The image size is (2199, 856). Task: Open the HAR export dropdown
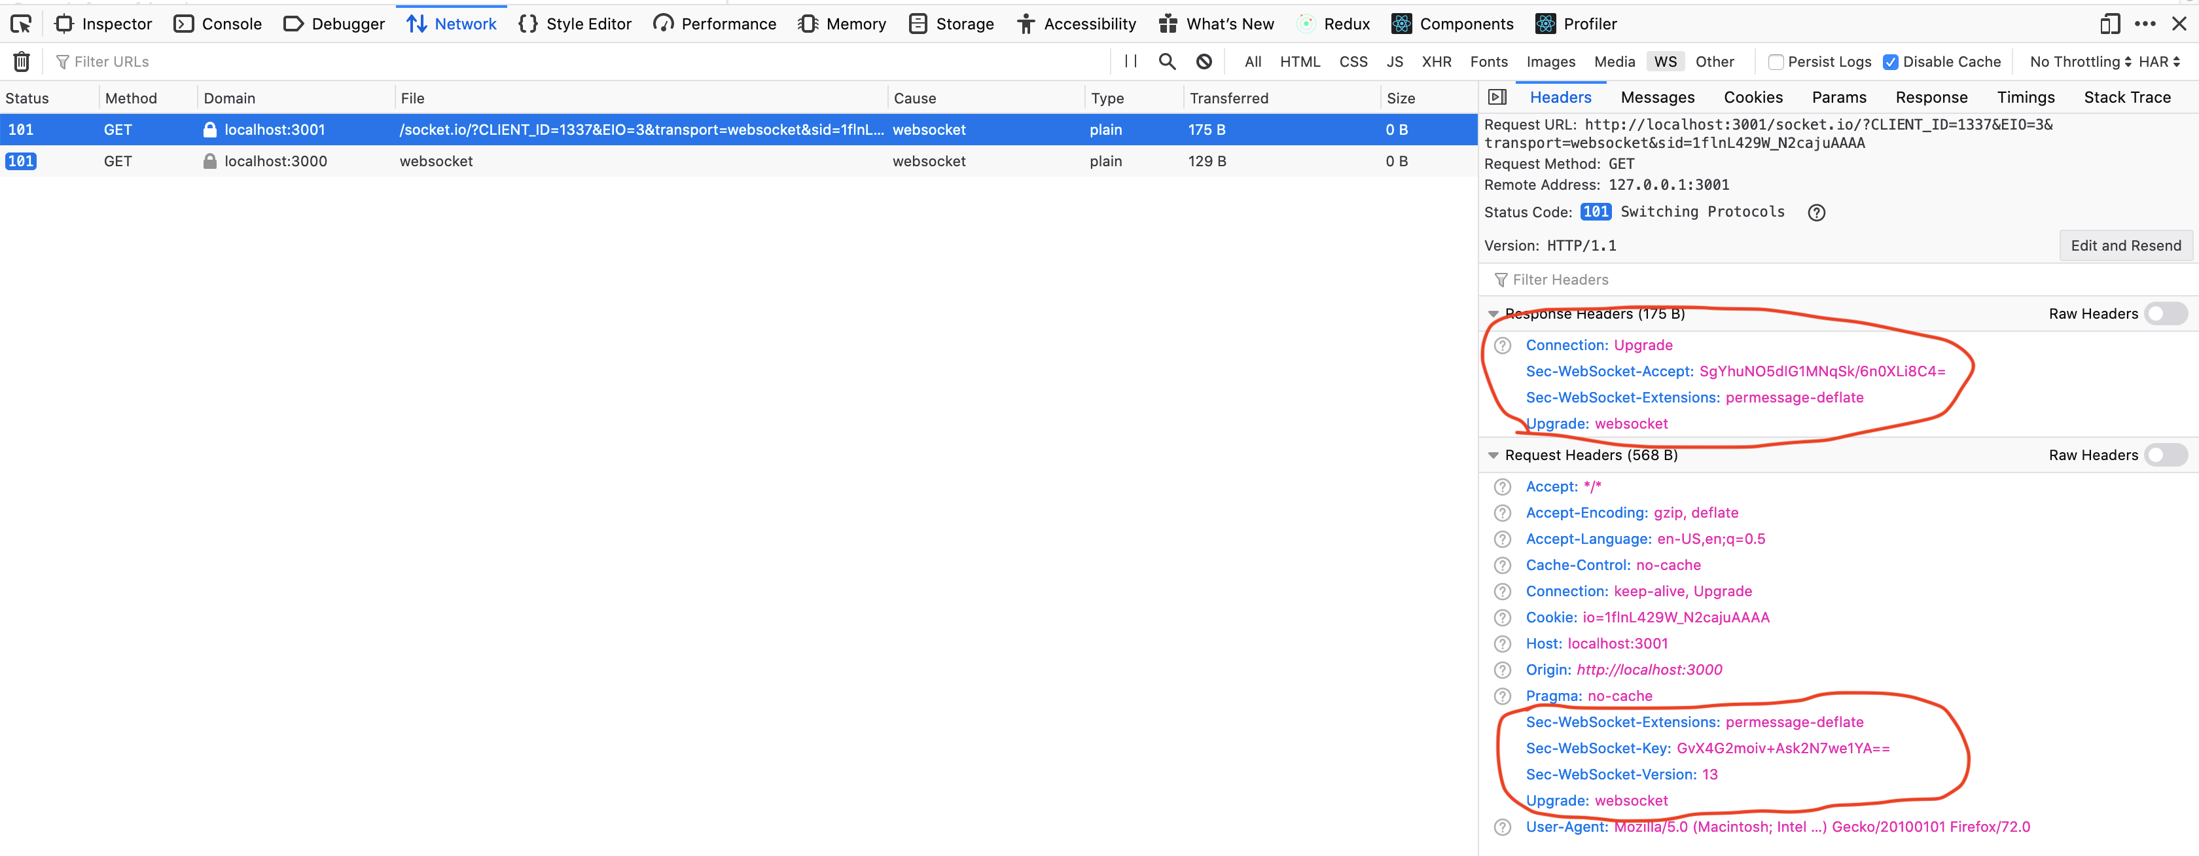[2159, 61]
